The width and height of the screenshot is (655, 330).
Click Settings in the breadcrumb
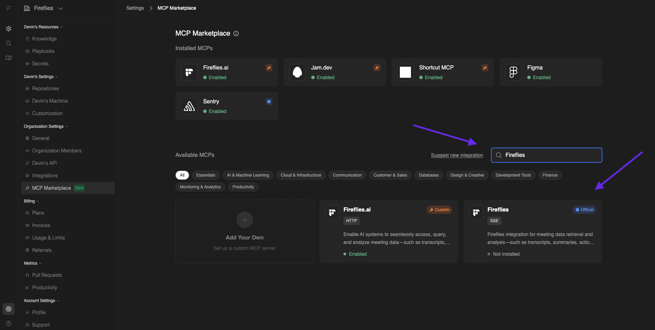[x=135, y=8]
